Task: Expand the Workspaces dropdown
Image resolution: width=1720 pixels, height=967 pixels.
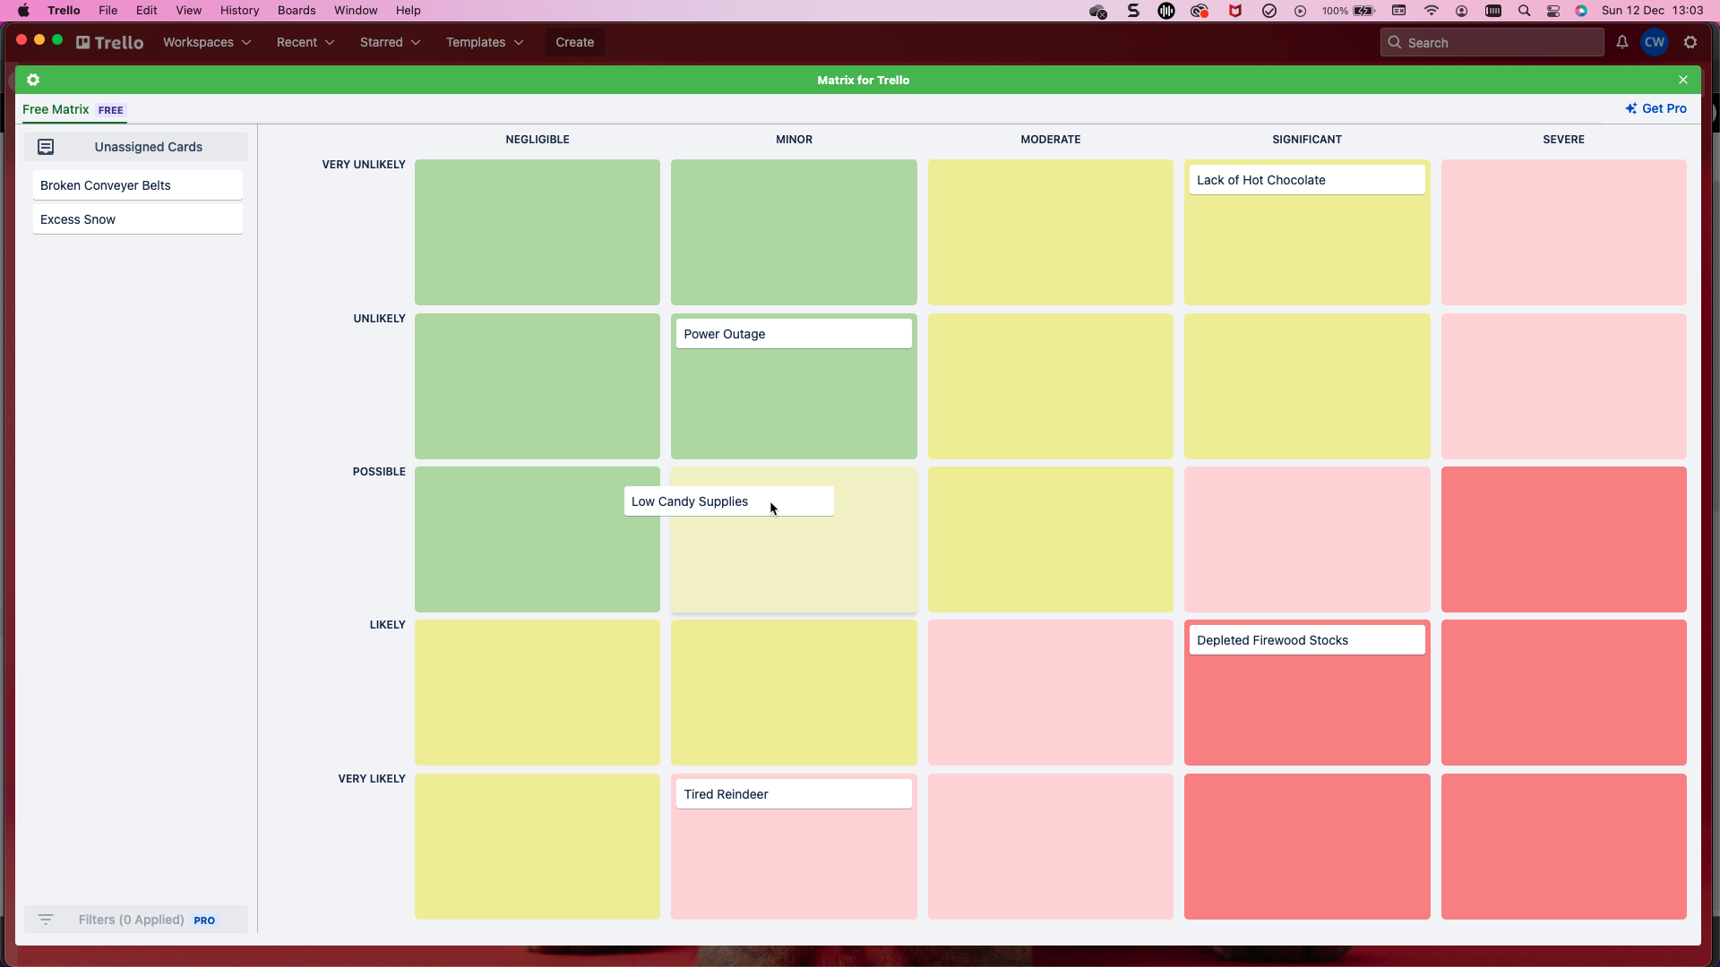Action: pos(207,42)
